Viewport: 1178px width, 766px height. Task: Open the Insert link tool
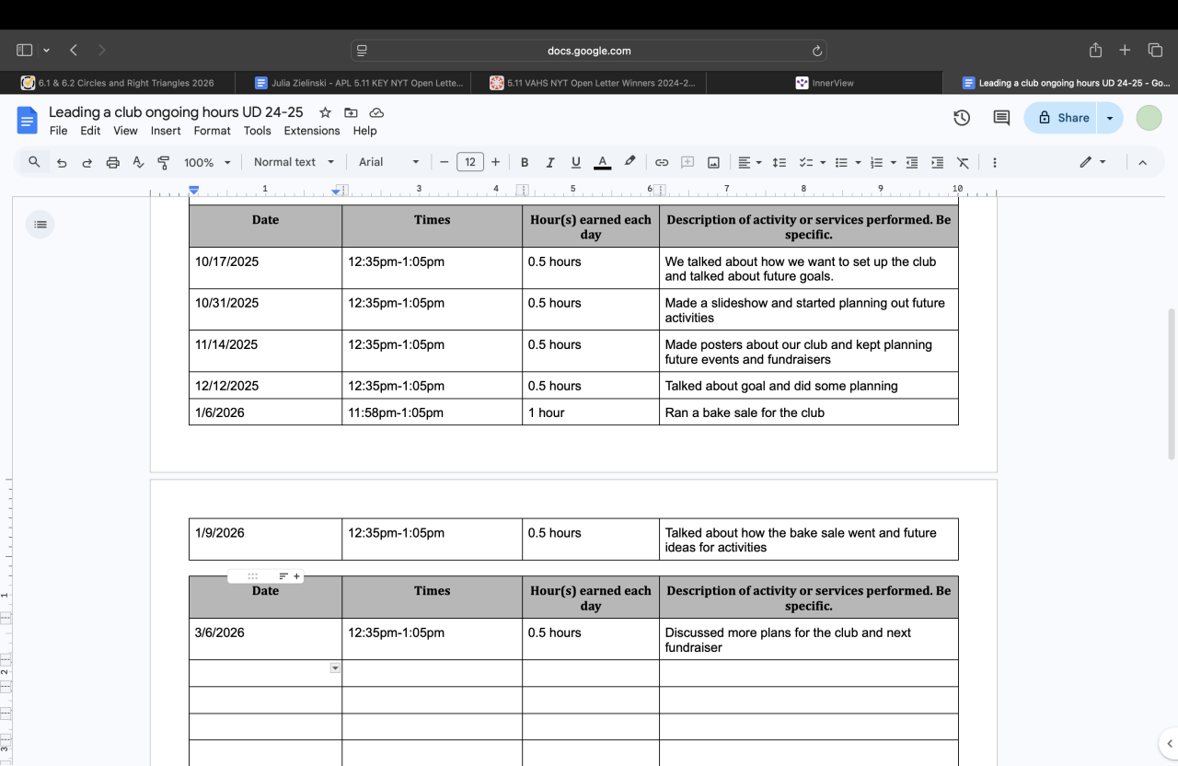(x=662, y=162)
